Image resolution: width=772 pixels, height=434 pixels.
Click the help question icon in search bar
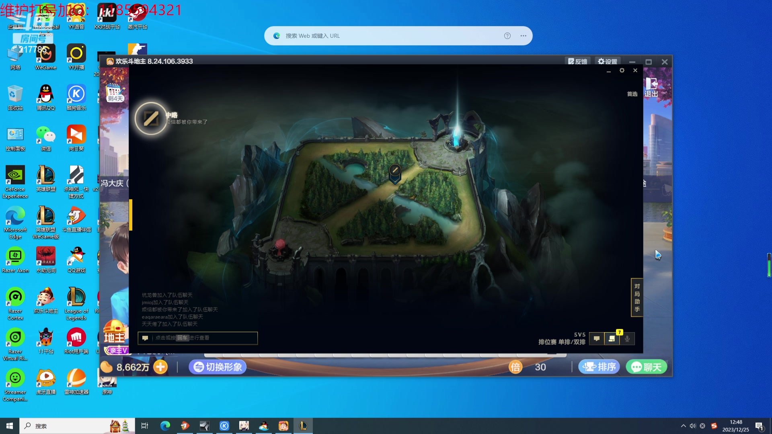pyautogui.click(x=507, y=36)
